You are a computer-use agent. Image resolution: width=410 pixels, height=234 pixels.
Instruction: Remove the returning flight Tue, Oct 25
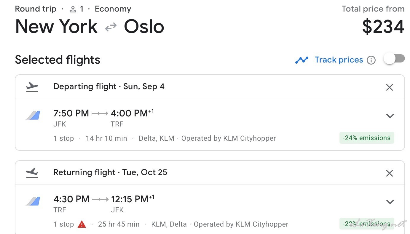click(x=390, y=173)
